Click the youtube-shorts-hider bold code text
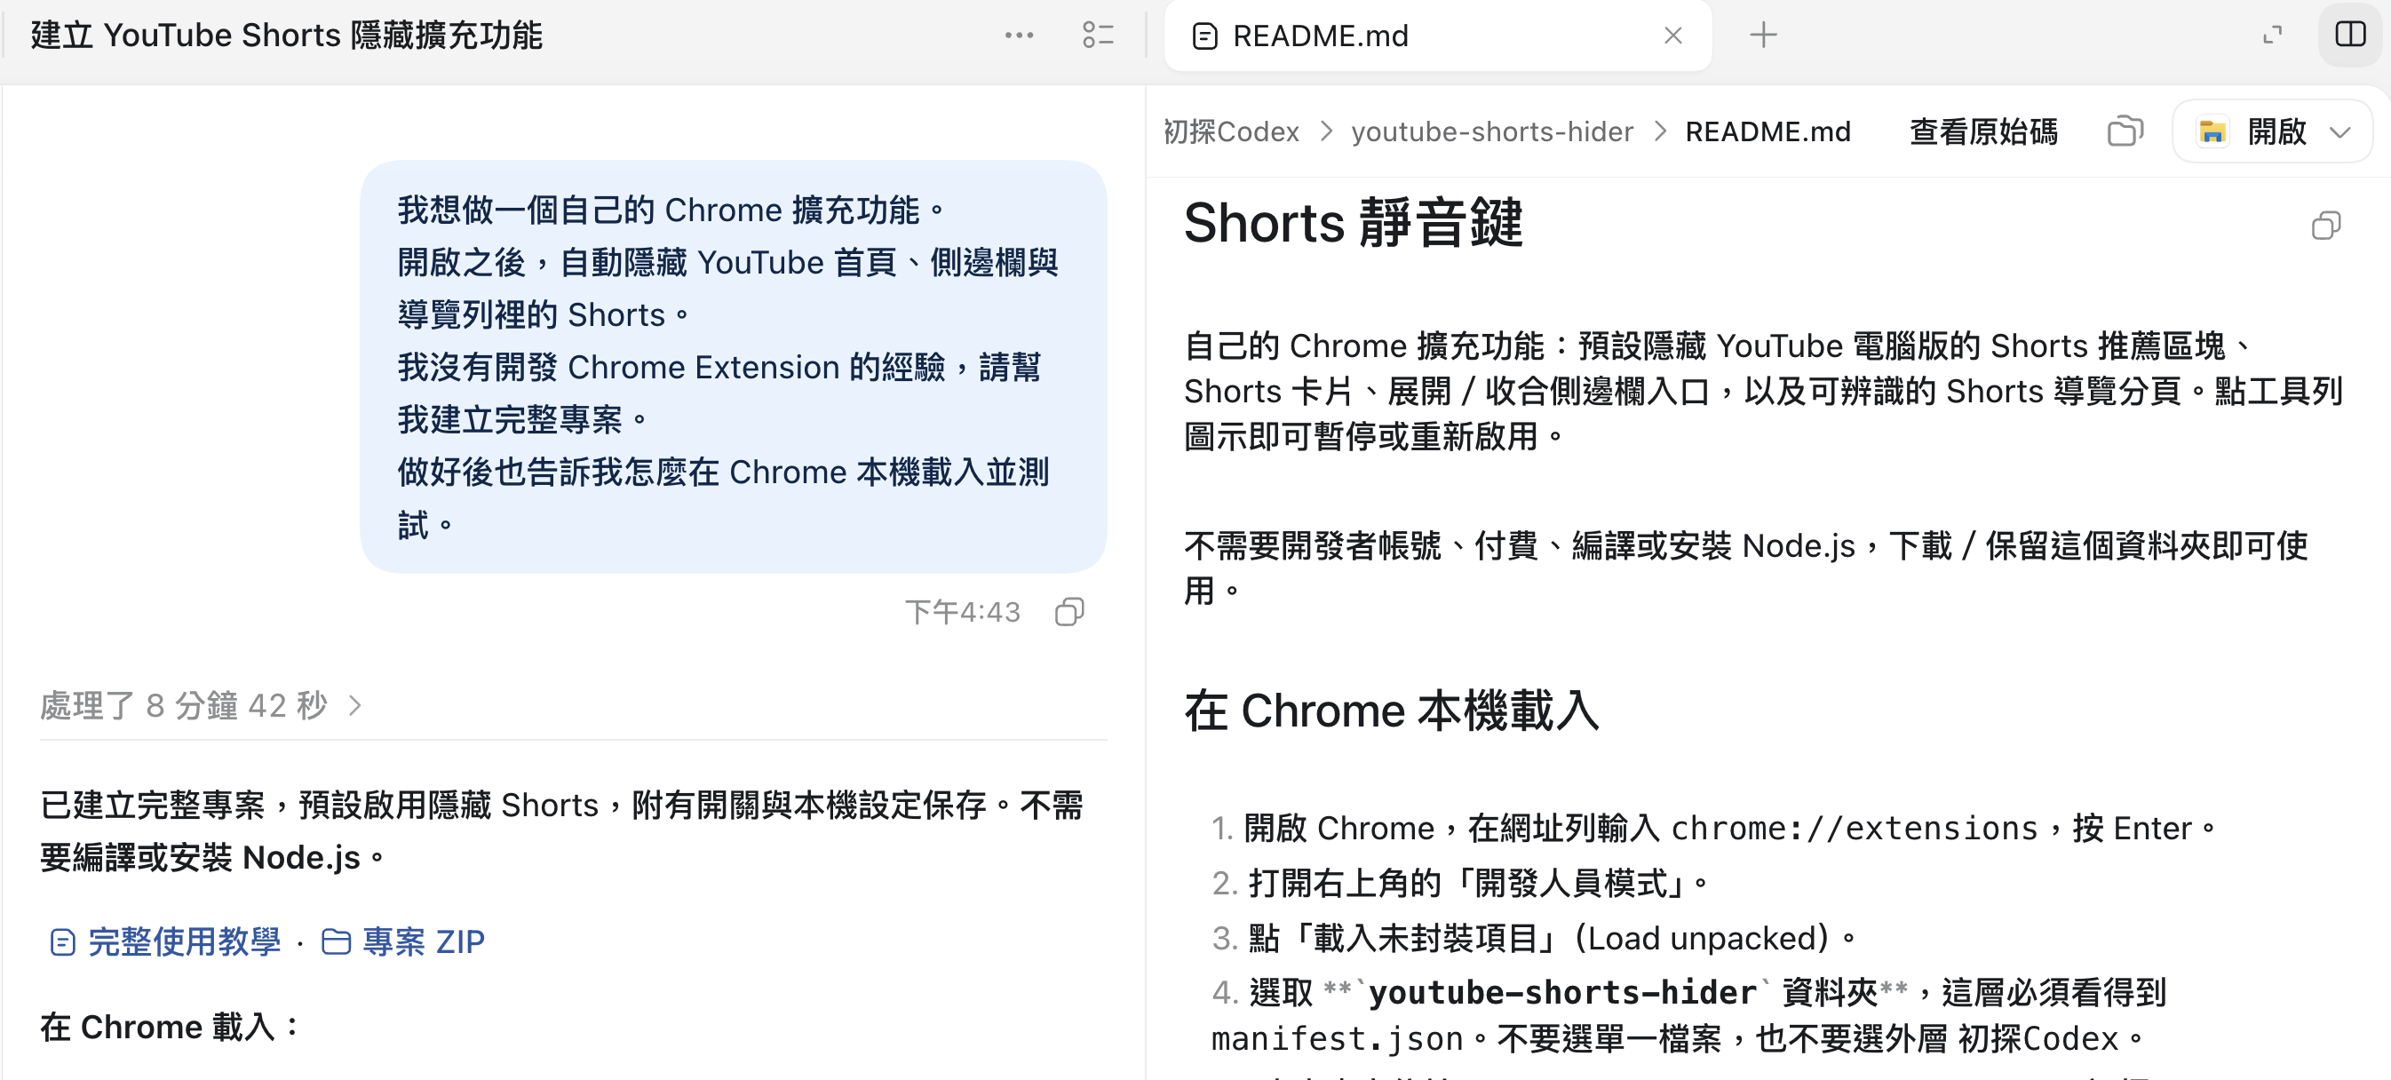The width and height of the screenshot is (2391, 1080). point(1562,992)
